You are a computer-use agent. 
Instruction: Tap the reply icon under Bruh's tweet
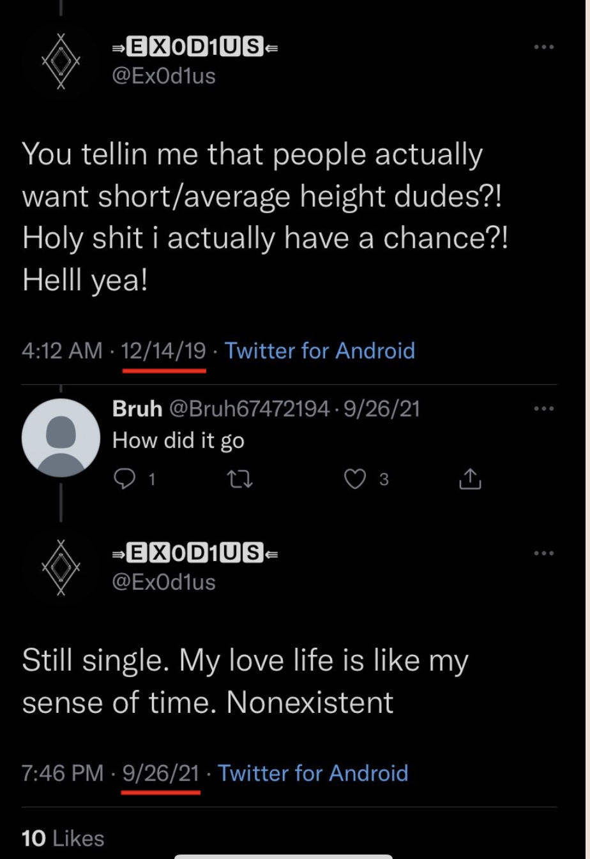coord(124,479)
